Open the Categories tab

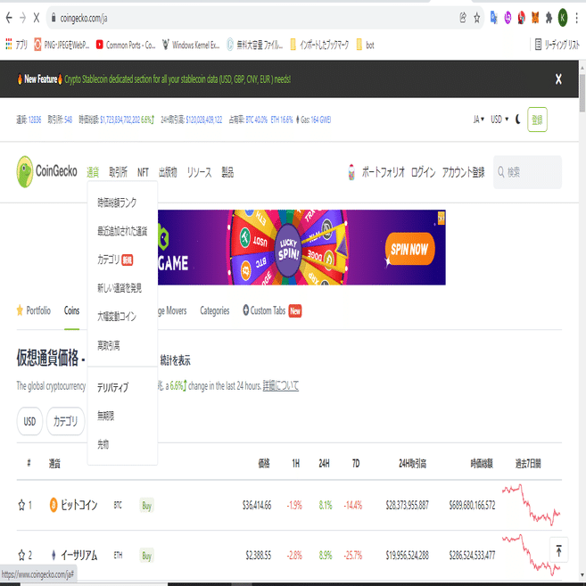tap(215, 310)
